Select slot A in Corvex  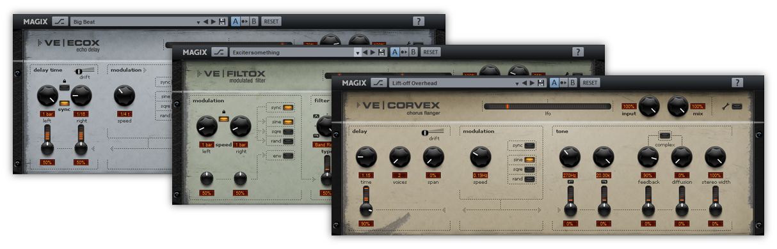coord(555,83)
